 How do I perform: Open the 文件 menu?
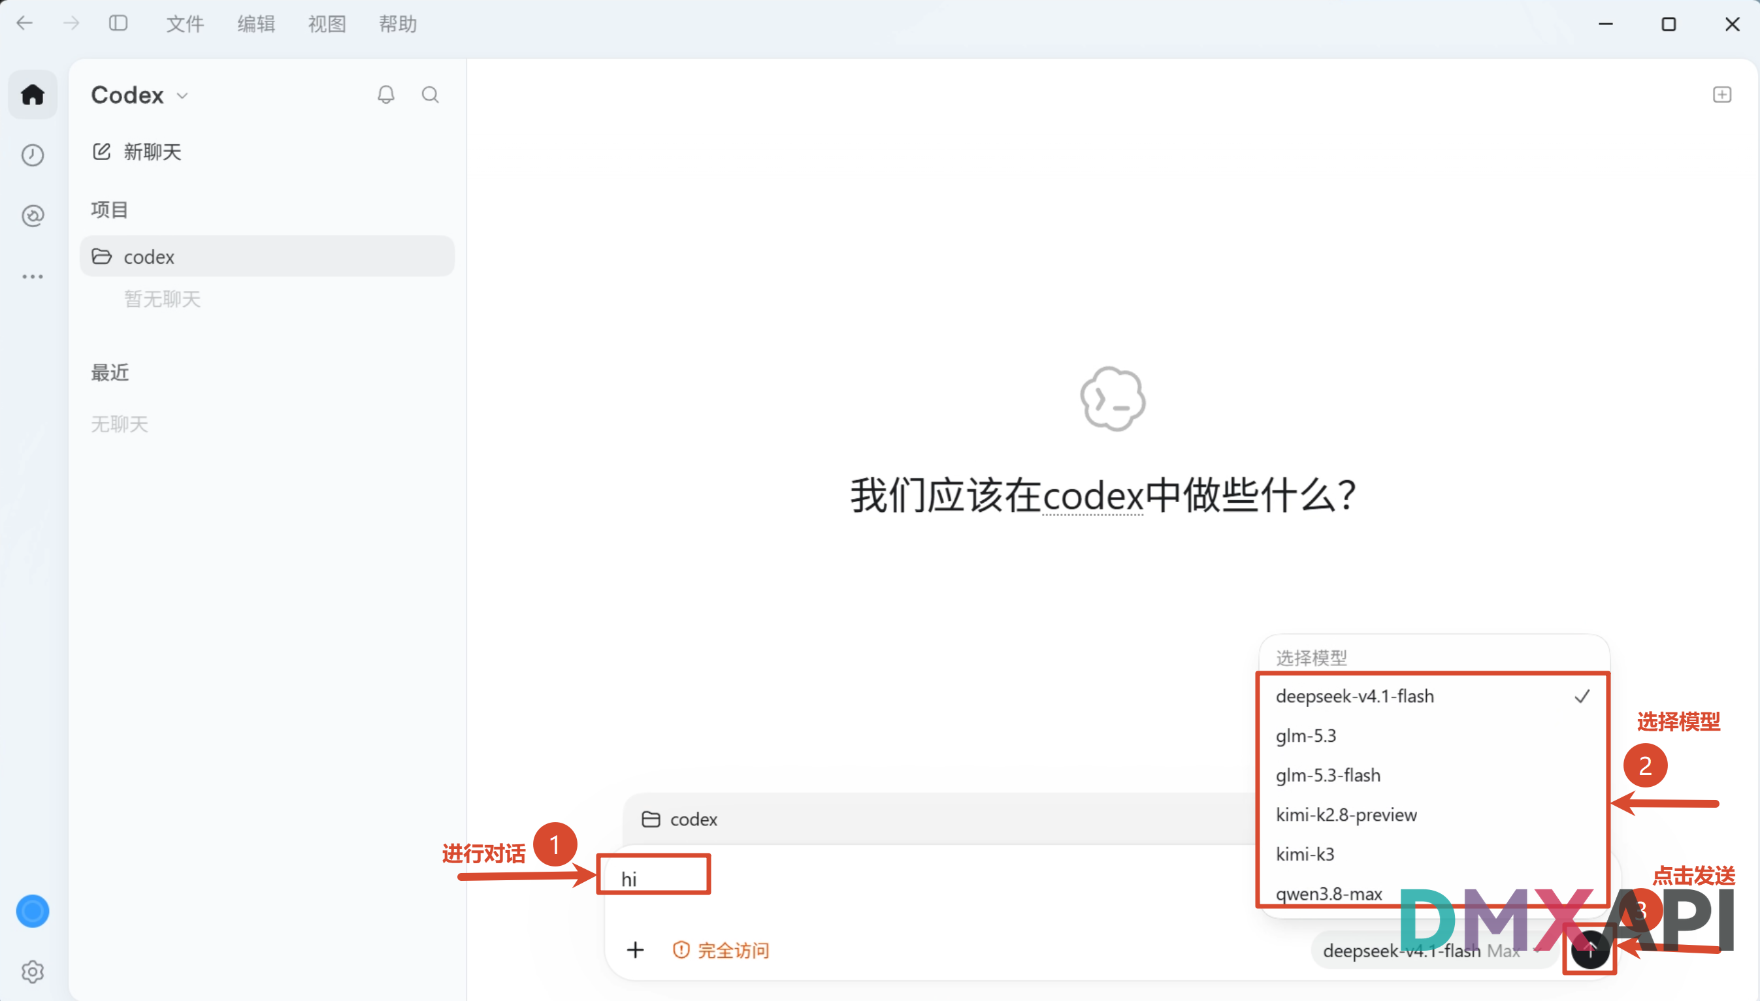(185, 24)
